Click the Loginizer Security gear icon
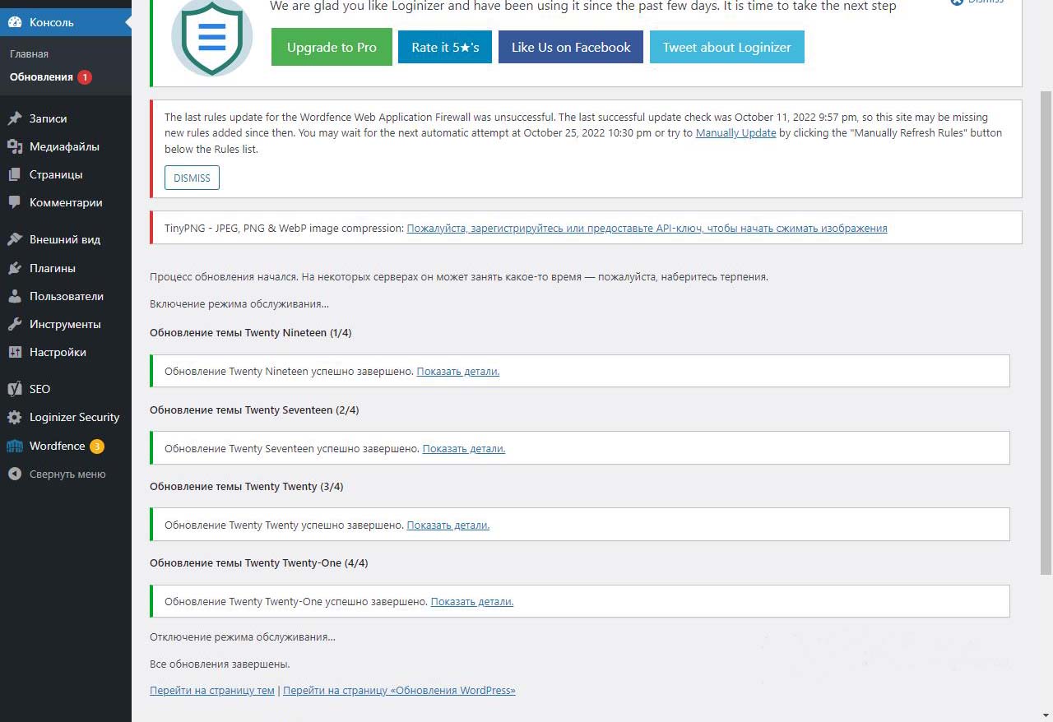 pos(15,417)
